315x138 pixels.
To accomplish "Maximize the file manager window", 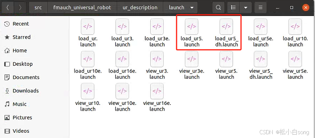I will 291,8.
